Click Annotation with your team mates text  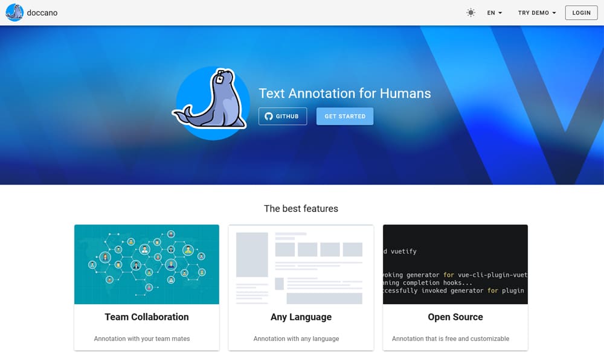click(142, 338)
